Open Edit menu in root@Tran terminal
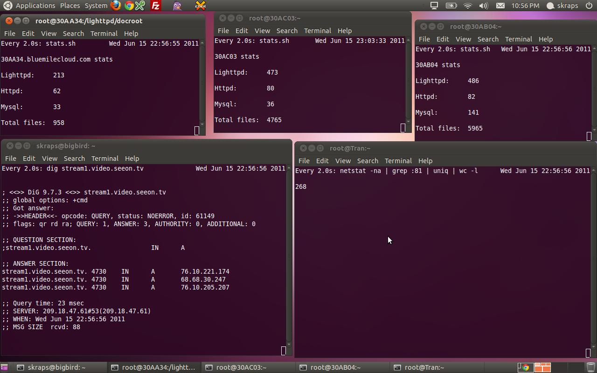597x373 pixels. click(x=322, y=161)
